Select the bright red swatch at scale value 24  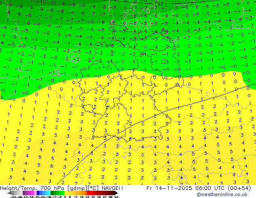pos(88,193)
